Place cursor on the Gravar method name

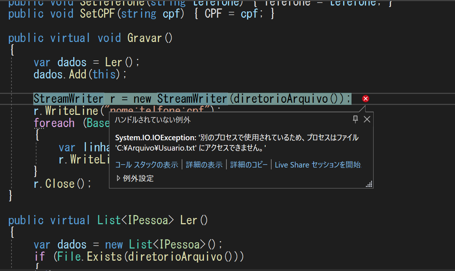click(145, 38)
